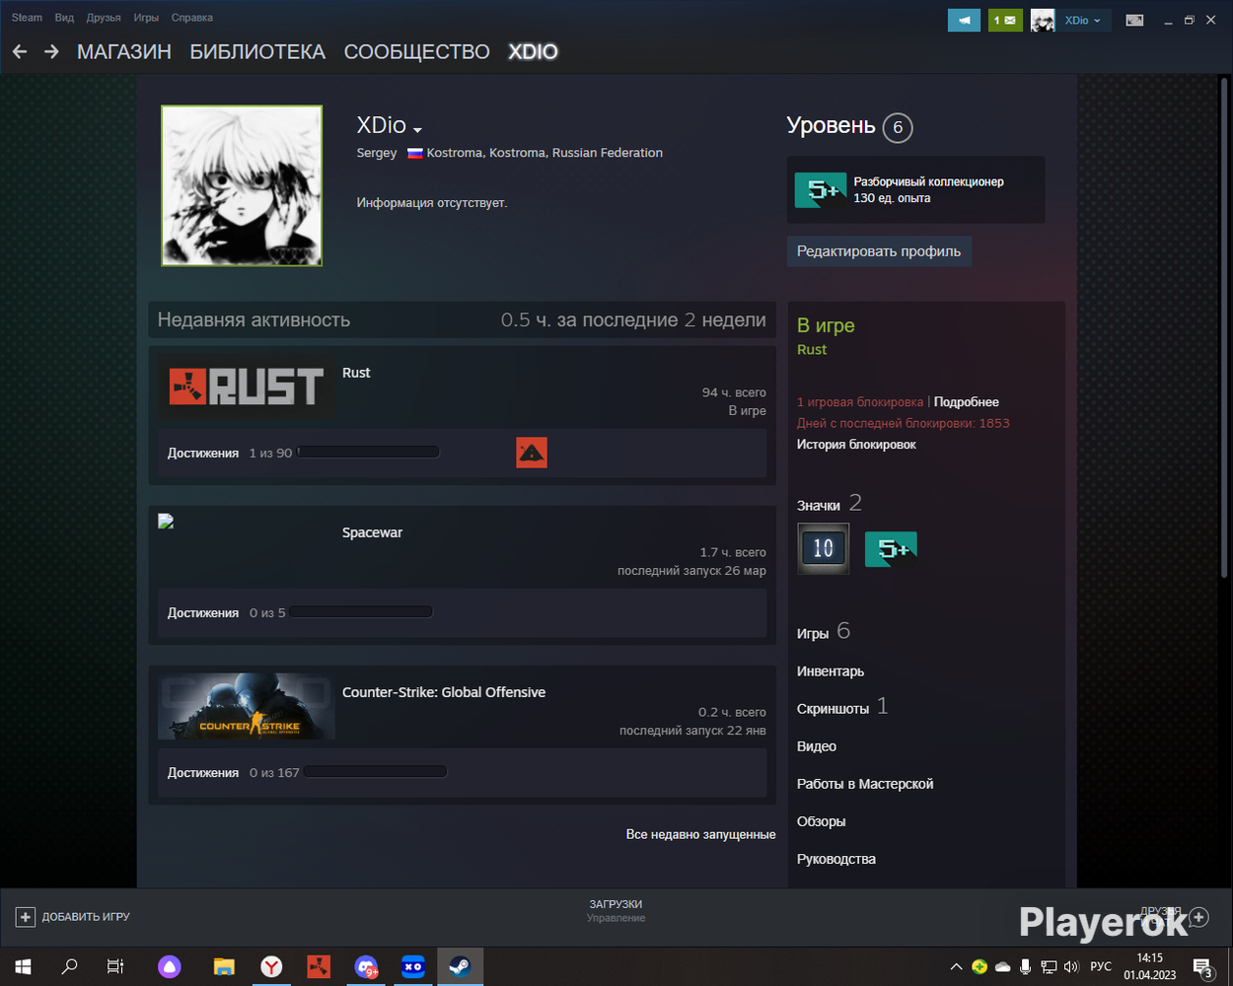Screen dimensions: 1233x986
Task: Open File Explorer from the taskbar
Action: pyautogui.click(x=224, y=966)
